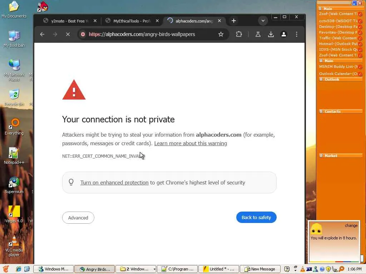This screenshot has height=274, width=366.
Task: Select the Vegas 4.0 desktop shortcut
Action: (14, 214)
